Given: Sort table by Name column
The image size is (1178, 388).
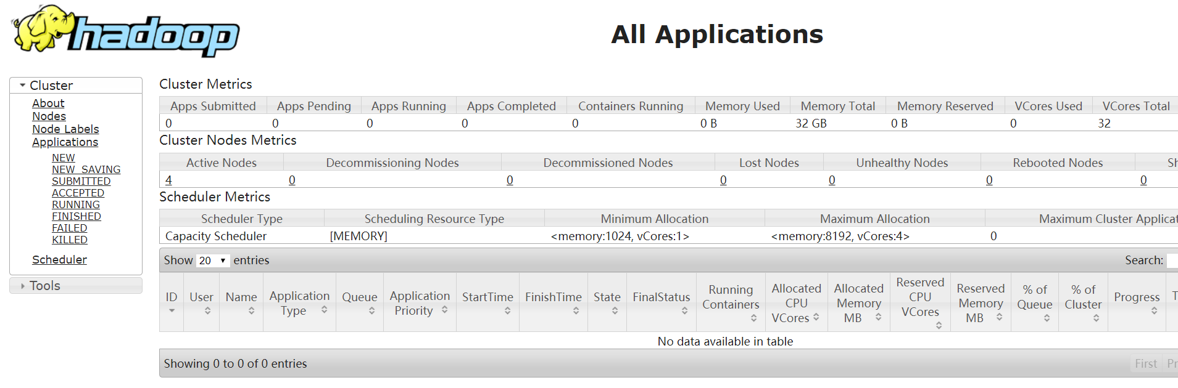Looking at the screenshot, I should coord(241,302).
